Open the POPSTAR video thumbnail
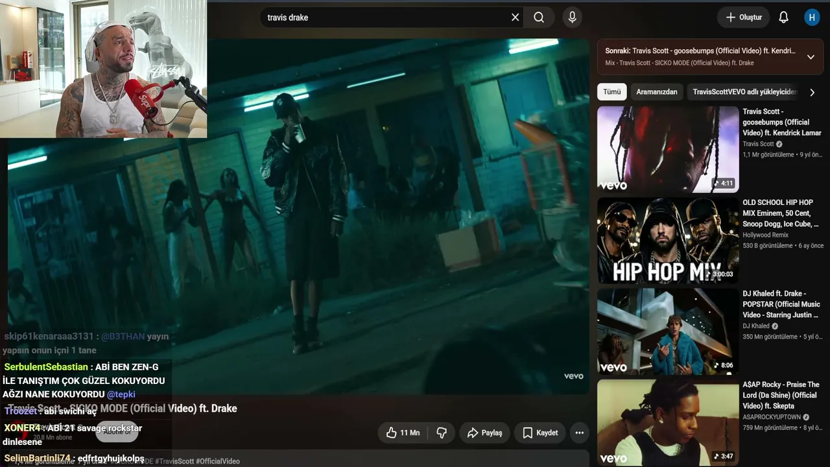Image resolution: width=830 pixels, height=467 pixels. 668,332
